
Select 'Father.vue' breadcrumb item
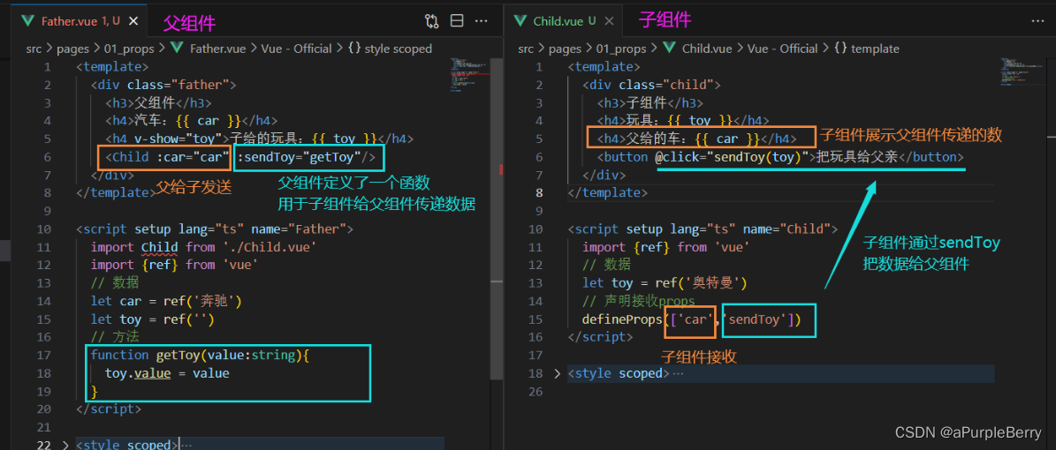218,49
